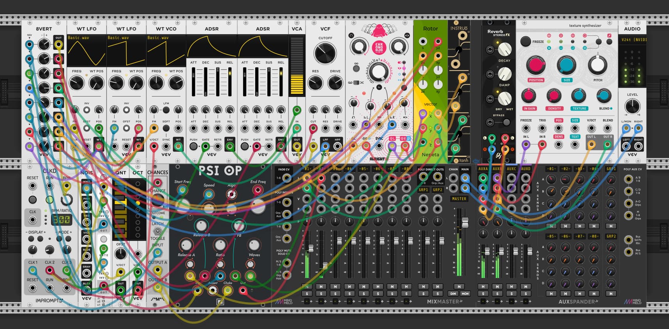Open the first WT LFO Basic.wav wavetable display
The height and width of the screenshot is (329, 669).
(86, 51)
